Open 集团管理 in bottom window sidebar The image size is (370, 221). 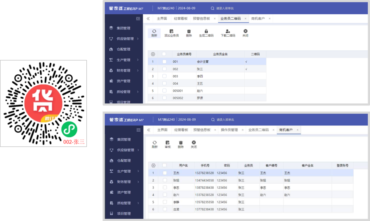point(124,139)
